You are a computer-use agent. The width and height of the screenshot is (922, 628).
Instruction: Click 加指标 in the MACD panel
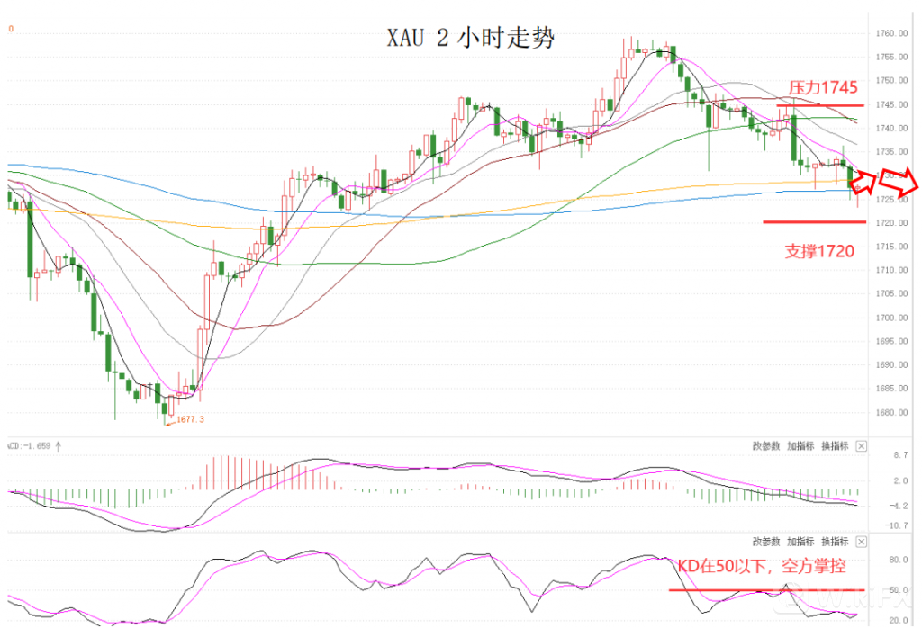[x=800, y=446]
